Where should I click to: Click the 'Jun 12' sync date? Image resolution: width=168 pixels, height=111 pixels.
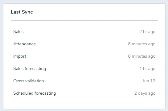click(149, 81)
